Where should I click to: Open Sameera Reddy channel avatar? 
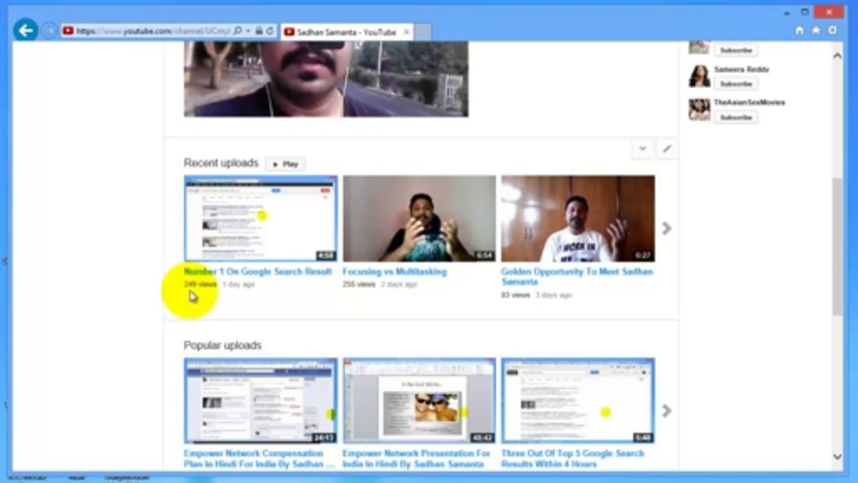(x=699, y=76)
